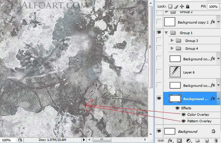The width and height of the screenshot is (221, 143).
Task: Click the Effects label
Action: point(186,108)
